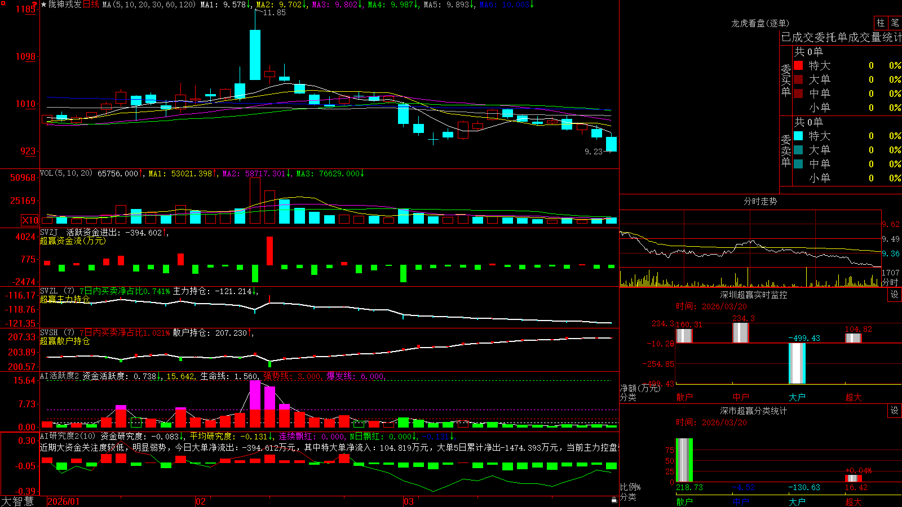
Task: Click the X10 volume multiplier box
Action: 30,220
